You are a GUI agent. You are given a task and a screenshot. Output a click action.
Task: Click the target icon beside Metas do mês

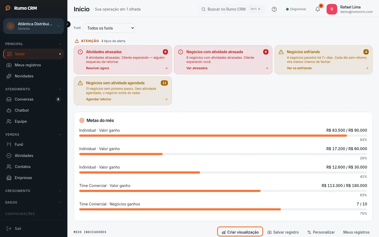(x=82, y=120)
